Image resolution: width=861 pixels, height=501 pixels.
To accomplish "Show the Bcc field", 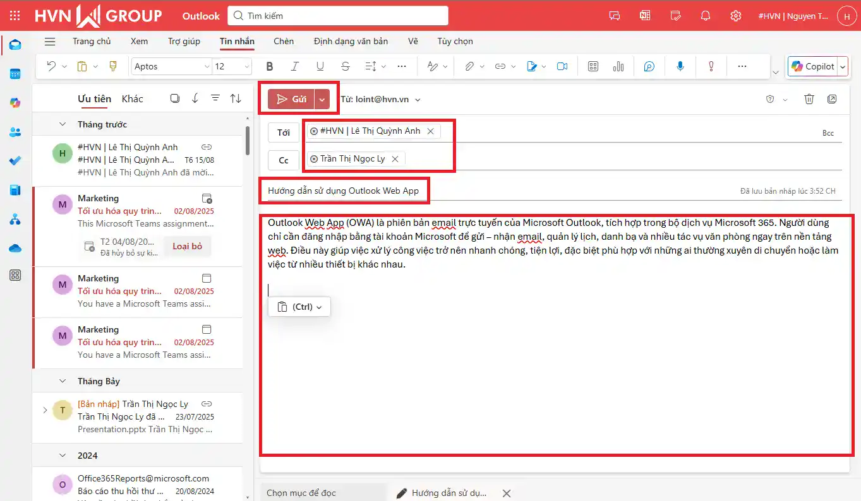I will click(x=828, y=133).
